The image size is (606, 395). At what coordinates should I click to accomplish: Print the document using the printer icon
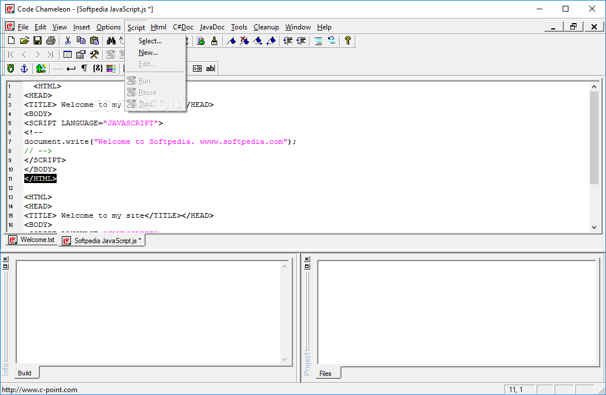click(51, 40)
